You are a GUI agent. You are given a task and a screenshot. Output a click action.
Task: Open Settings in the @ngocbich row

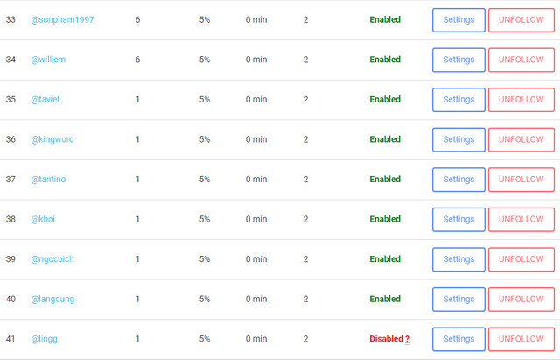click(458, 259)
